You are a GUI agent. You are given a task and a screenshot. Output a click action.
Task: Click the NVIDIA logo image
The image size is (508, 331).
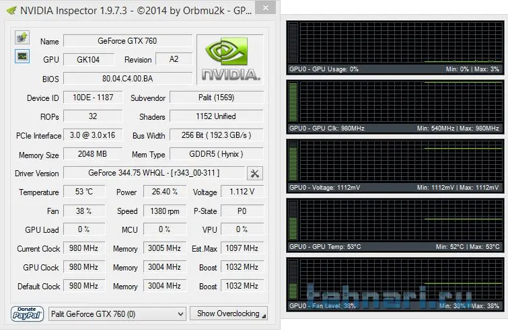coord(230,60)
